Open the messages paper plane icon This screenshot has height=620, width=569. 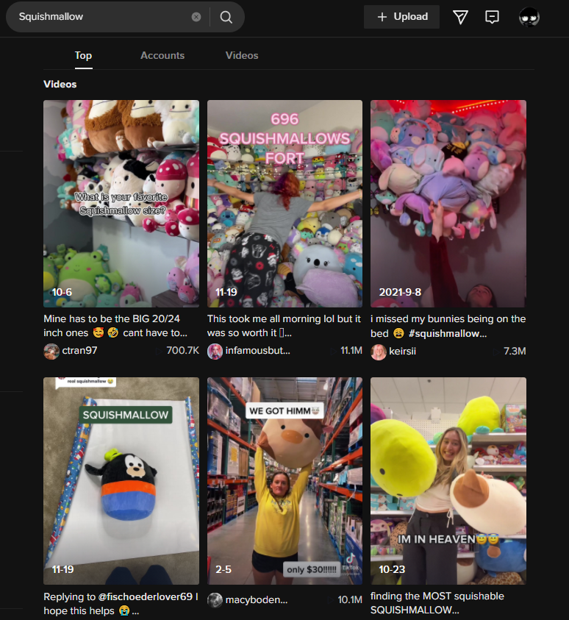pos(460,17)
